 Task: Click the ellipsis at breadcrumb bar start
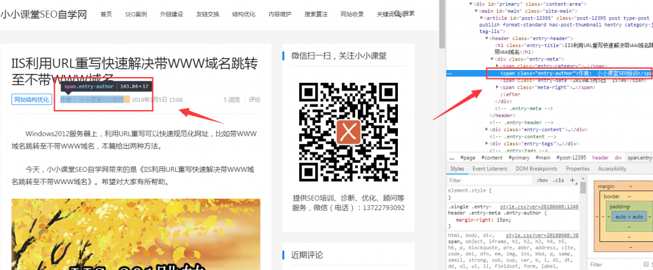(x=451, y=158)
